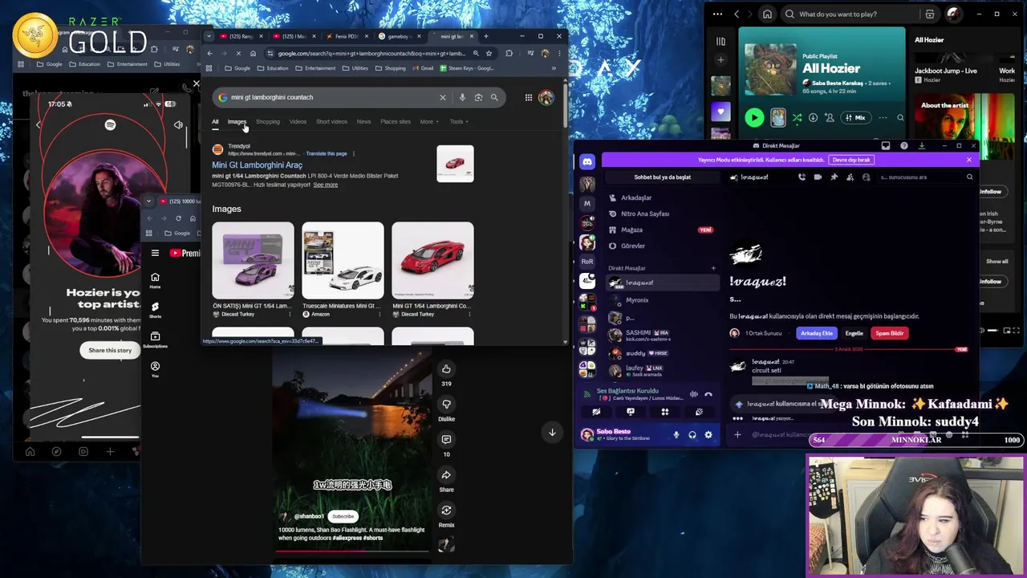Open Discord Sohbet bul ya da başlat box
This screenshot has height=578, width=1027.
(663, 177)
